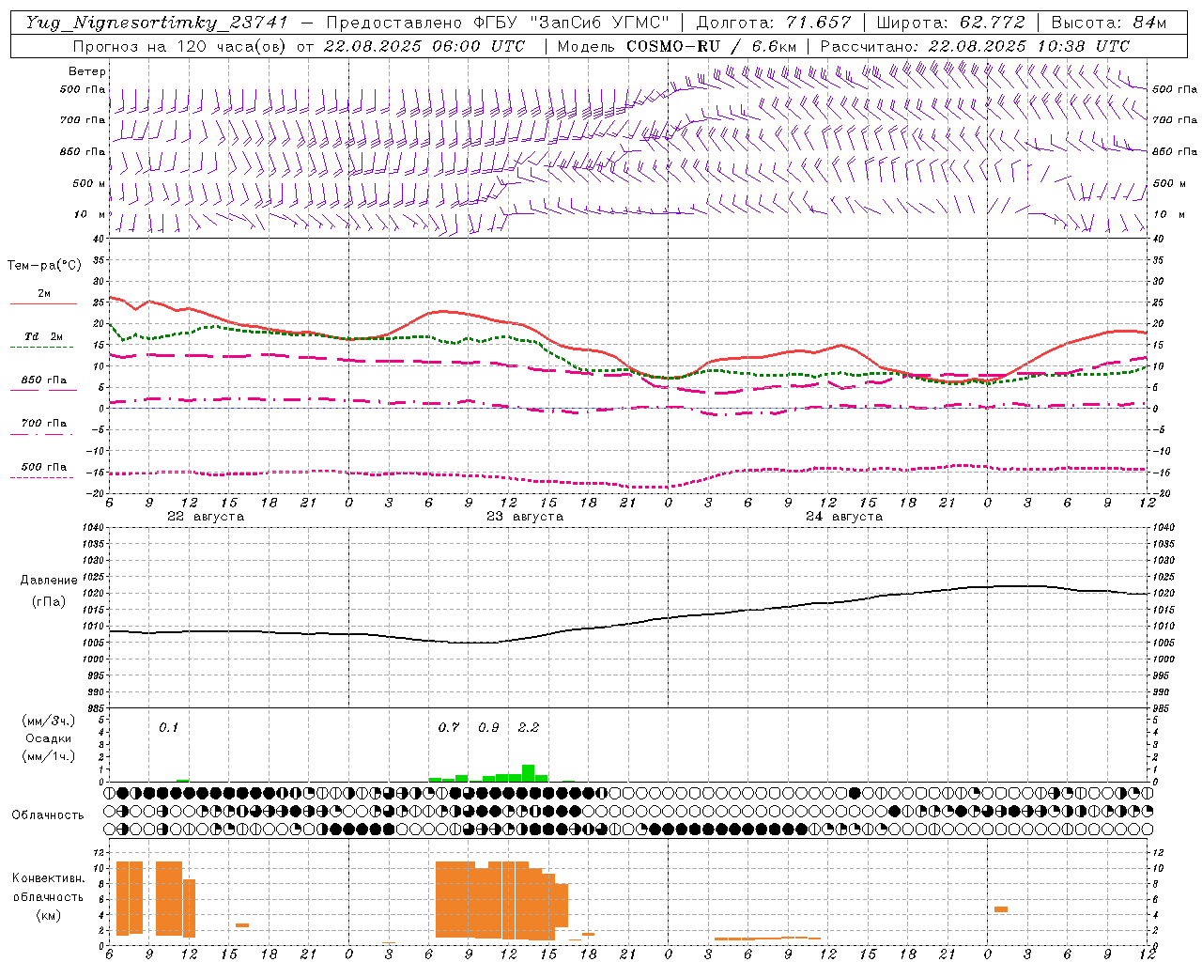Click the Долгота: 71.657 header value

(774, 23)
